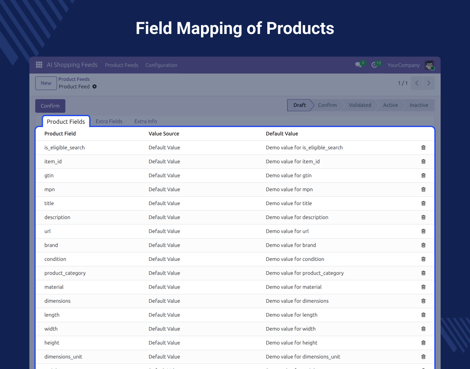This screenshot has height=369, width=470.
Task: Delete the height row
Action: tap(423, 342)
